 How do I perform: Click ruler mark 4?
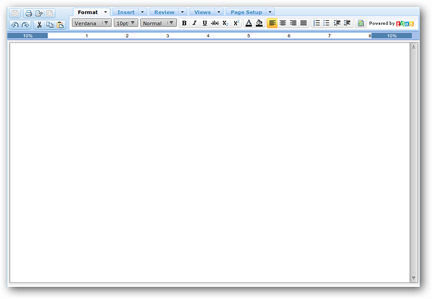(x=208, y=36)
